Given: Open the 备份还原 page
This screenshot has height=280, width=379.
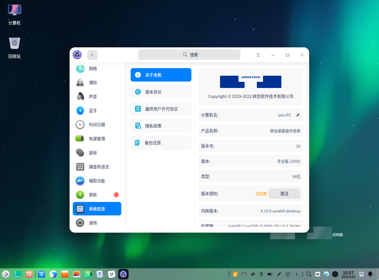Looking at the screenshot, I should (161, 143).
